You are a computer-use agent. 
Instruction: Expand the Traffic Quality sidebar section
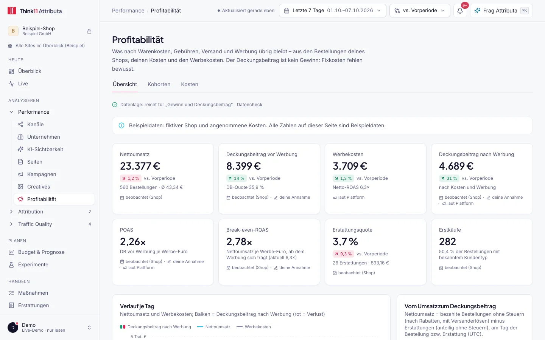(x=11, y=224)
